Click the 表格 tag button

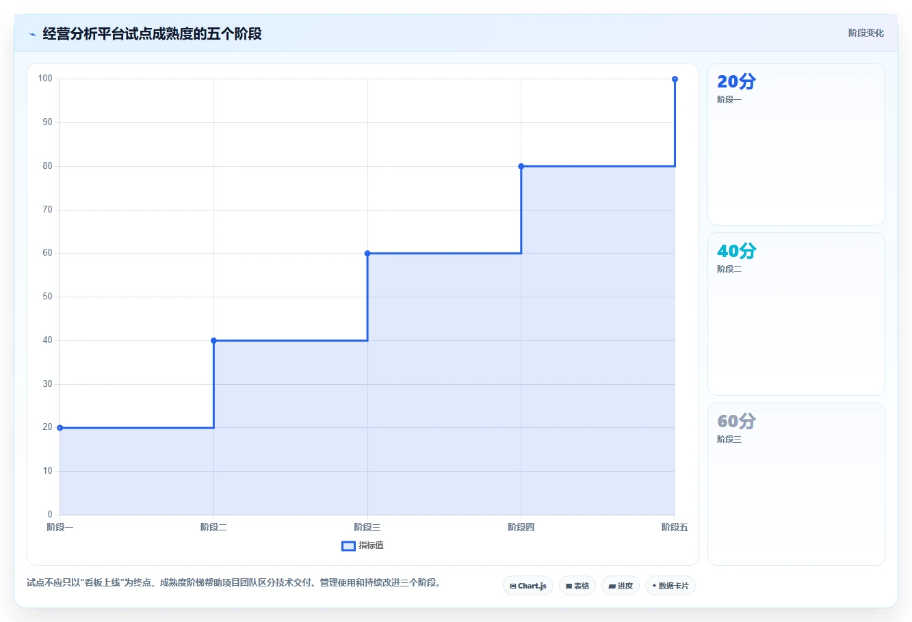click(x=577, y=586)
